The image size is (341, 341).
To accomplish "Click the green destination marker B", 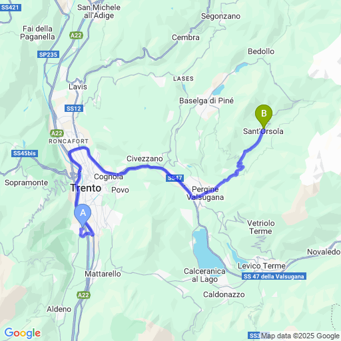I will (x=264, y=116).
